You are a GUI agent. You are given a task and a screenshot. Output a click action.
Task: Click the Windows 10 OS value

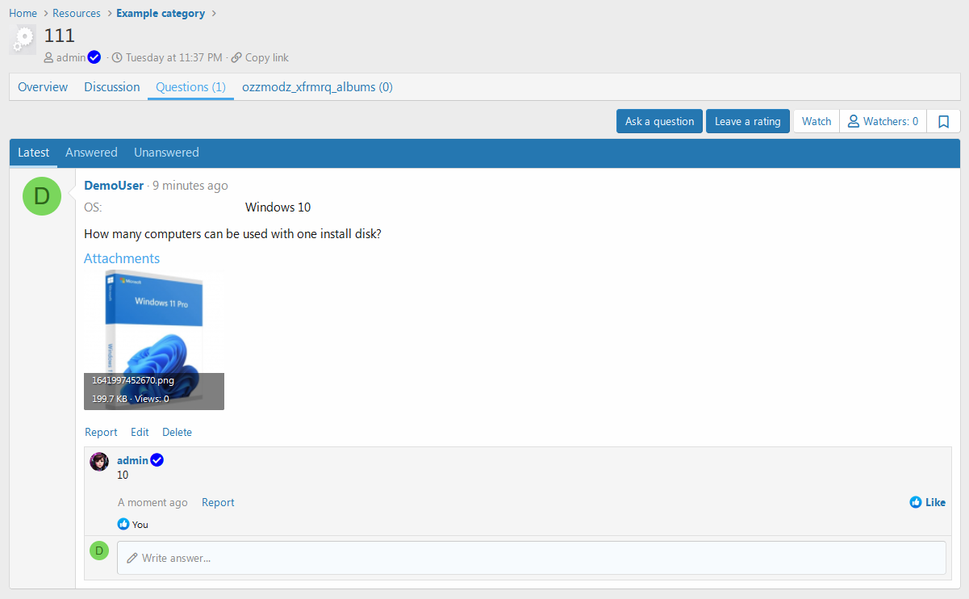(278, 207)
